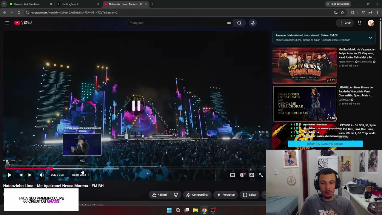Reload the current page
This screenshot has width=382, height=215.
[x=19, y=13]
